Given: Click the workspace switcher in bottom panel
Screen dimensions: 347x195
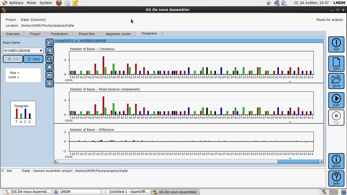Looking at the screenshot, I should pyautogui.click(x=329, y=192).
